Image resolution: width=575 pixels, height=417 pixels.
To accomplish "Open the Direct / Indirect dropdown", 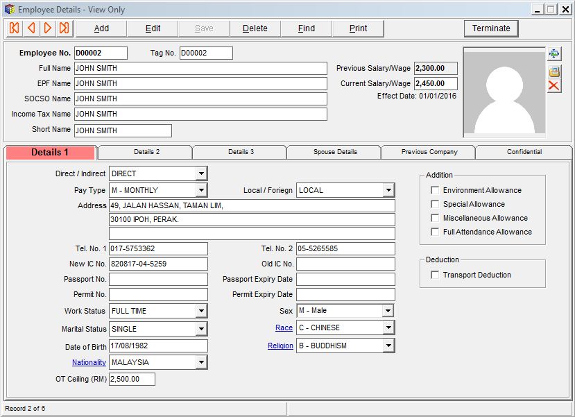I will coord(201,173).
